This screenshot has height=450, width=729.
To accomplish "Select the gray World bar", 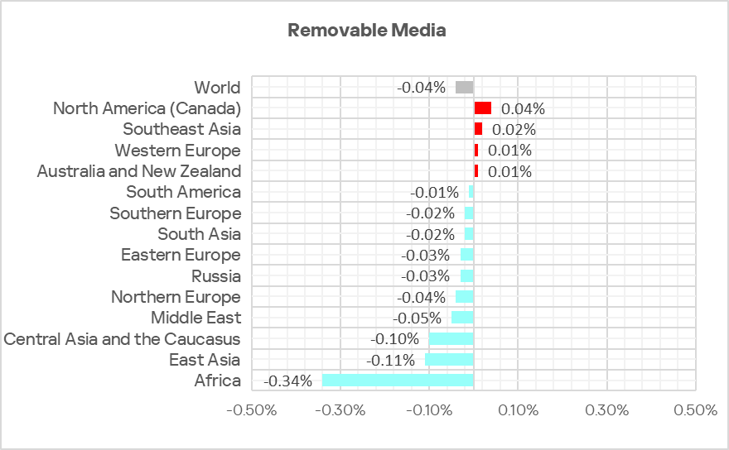I will point(464,87).
